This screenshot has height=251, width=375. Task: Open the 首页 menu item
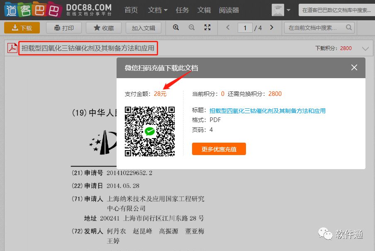pyautogui.click(x=131, y=10)
